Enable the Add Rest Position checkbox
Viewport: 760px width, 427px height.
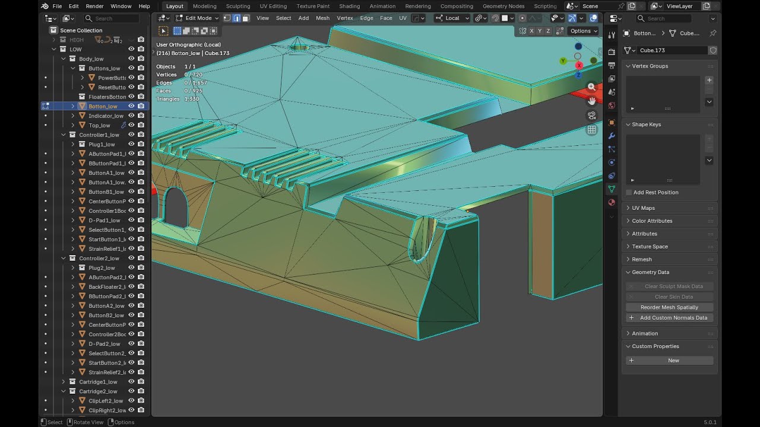629,192
